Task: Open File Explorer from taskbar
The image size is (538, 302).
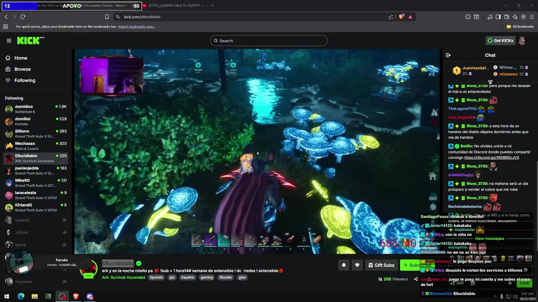Action: tap(34, 297)
